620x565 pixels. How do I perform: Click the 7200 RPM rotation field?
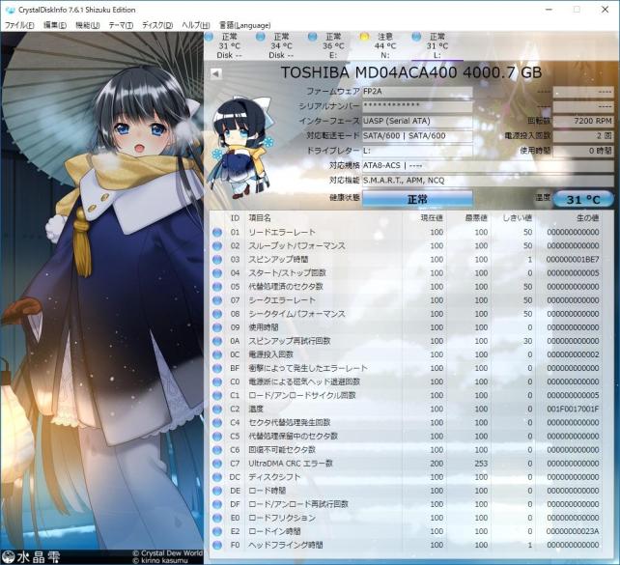583,121
